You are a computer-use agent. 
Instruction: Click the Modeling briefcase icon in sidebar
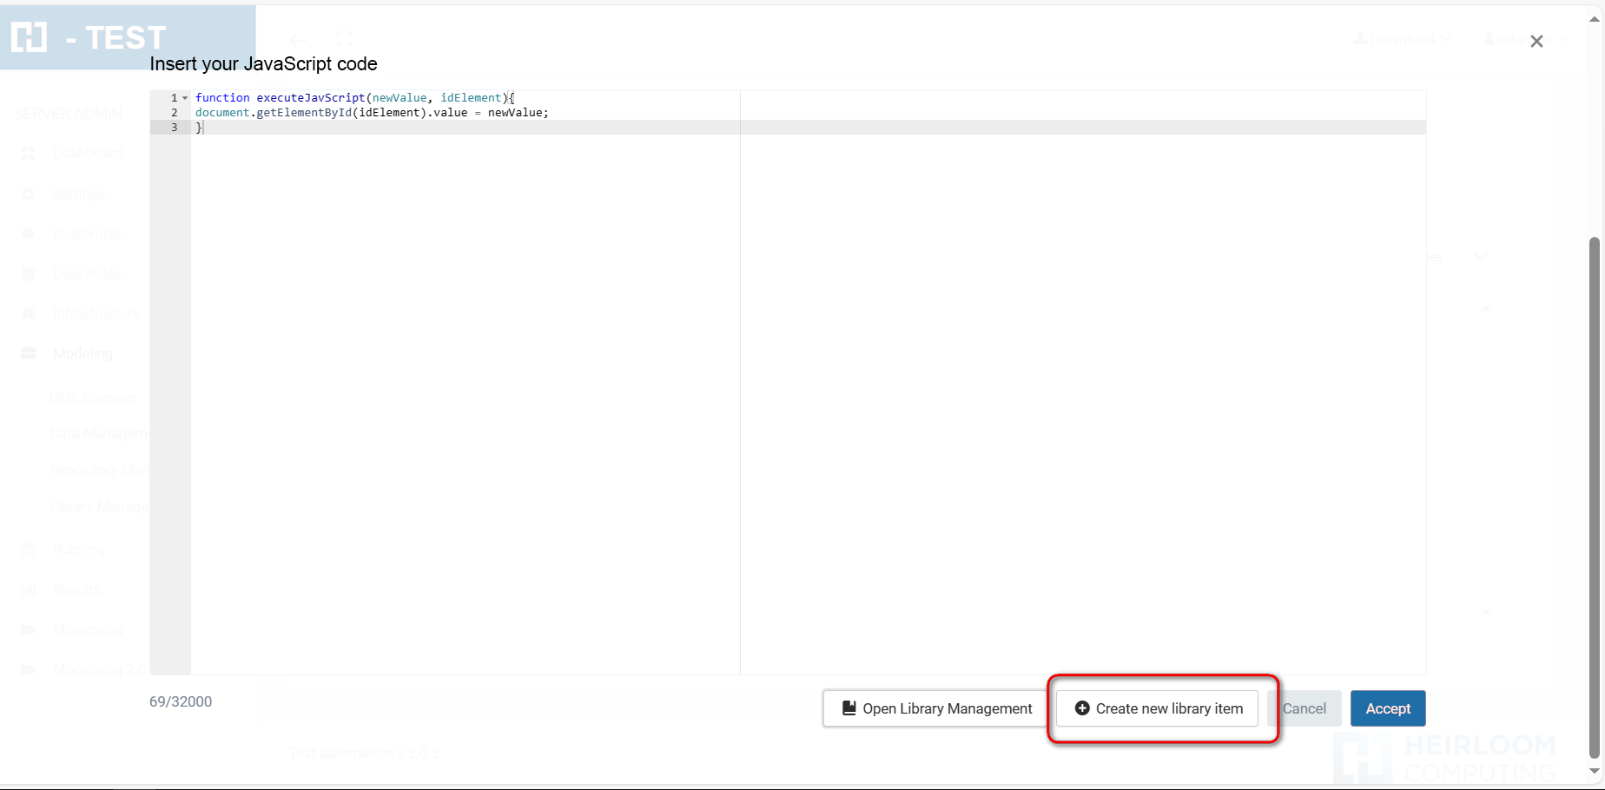pyautogui.click(x=28, y=353)
